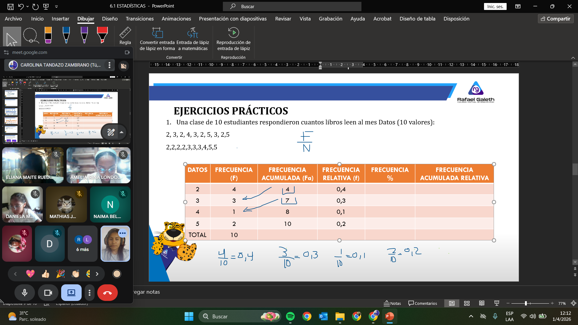Click the Compartir button
Image resolution: width=578 pixels, height=325 pixels.
pyautogui.click(x=555, y=19)
